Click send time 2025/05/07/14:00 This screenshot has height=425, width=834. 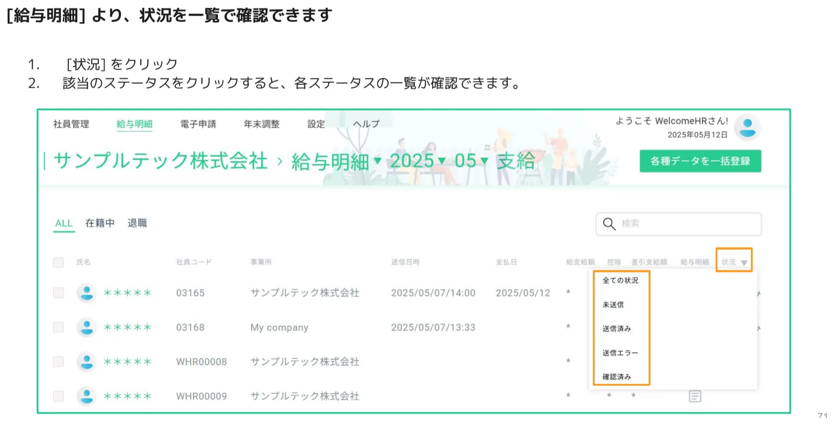tap(433, 293)
